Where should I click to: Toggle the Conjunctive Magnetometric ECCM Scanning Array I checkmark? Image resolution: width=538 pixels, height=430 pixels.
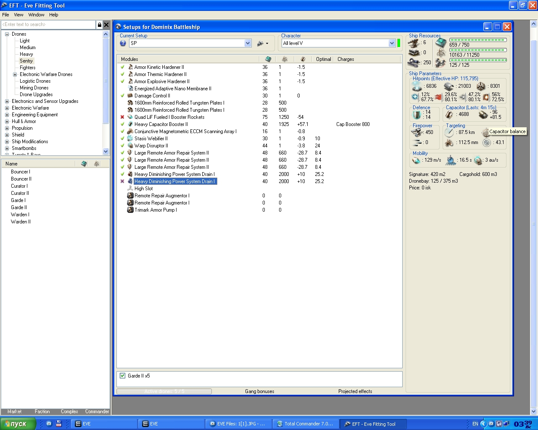click(x=122, y=131)
